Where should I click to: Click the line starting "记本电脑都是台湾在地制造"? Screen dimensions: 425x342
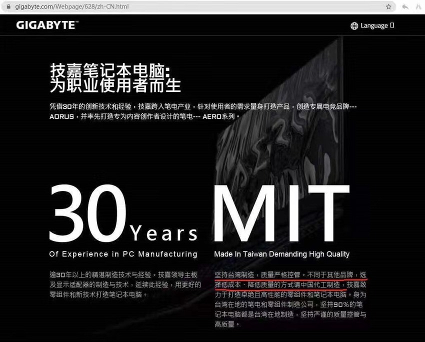(290, 314)
